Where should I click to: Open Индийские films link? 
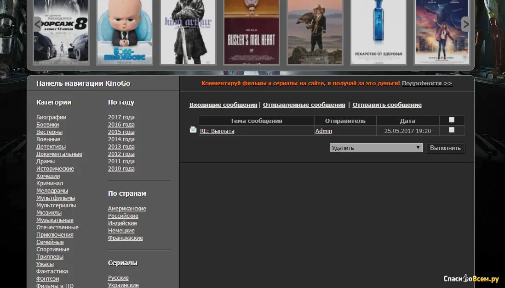click(x=122, y=223)
